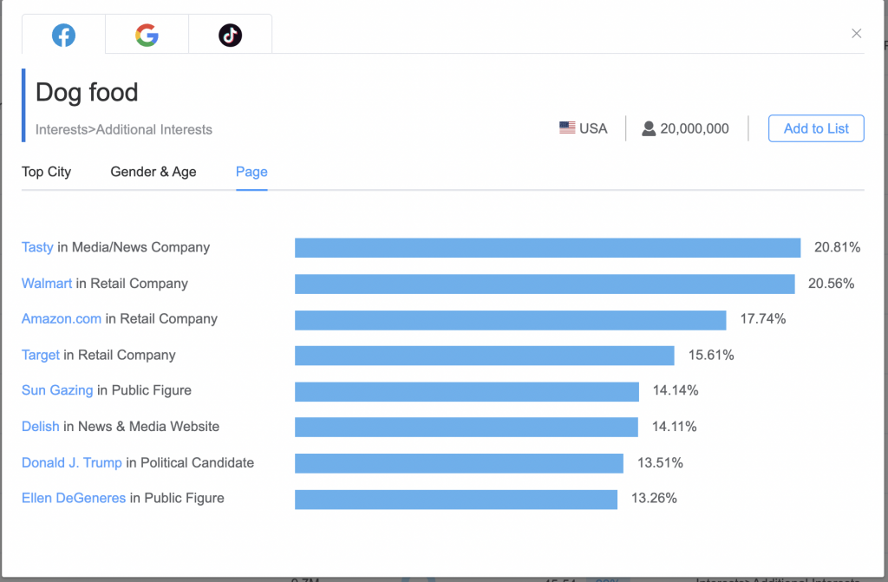This screenshot has height=582, width=888.
Task: Click the audience size person icon
Action: click(649, 128)
